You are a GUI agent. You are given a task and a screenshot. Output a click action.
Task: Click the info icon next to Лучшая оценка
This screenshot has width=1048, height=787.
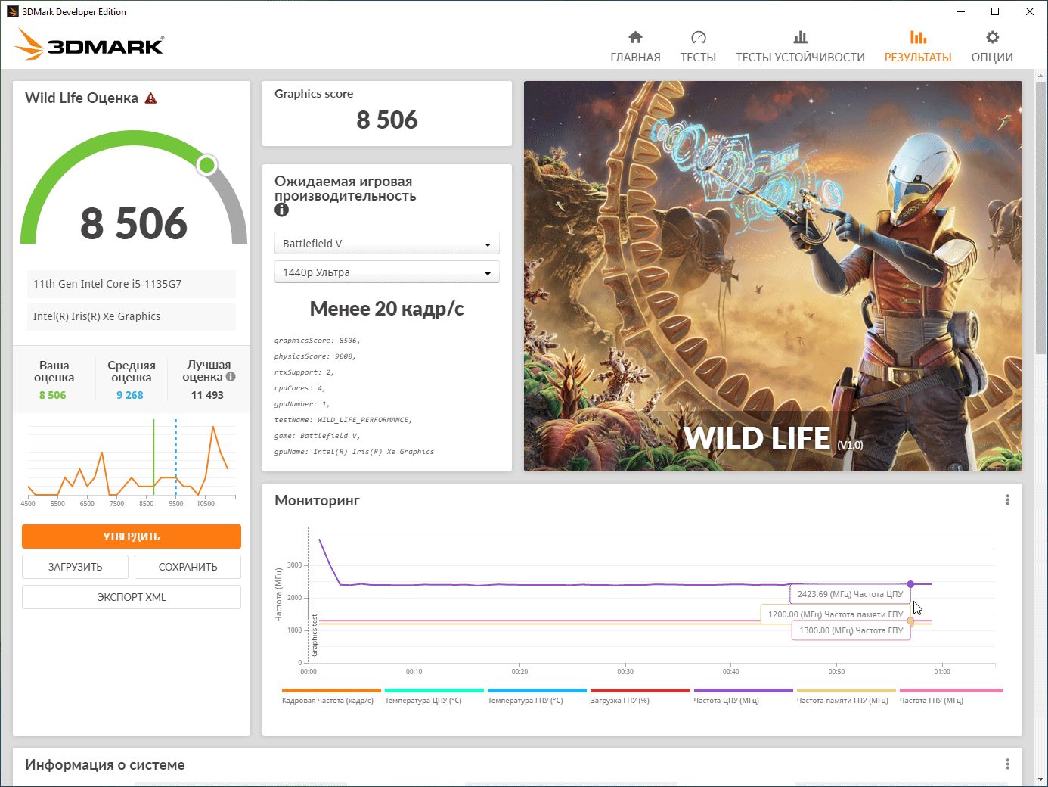231,377
